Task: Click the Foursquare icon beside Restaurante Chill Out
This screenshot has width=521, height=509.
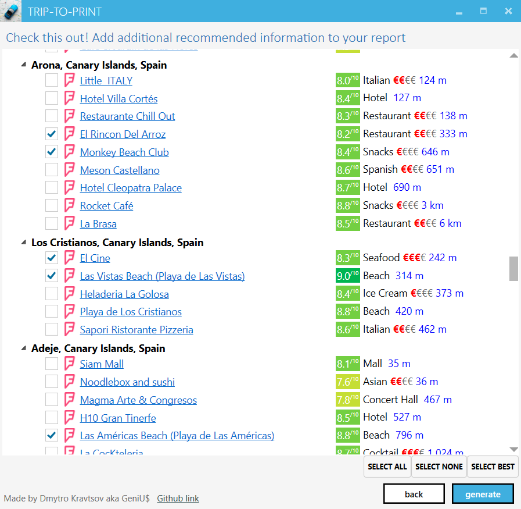Action: click(70, 116)
